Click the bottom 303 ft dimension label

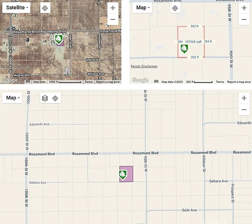tap(195, 57)
